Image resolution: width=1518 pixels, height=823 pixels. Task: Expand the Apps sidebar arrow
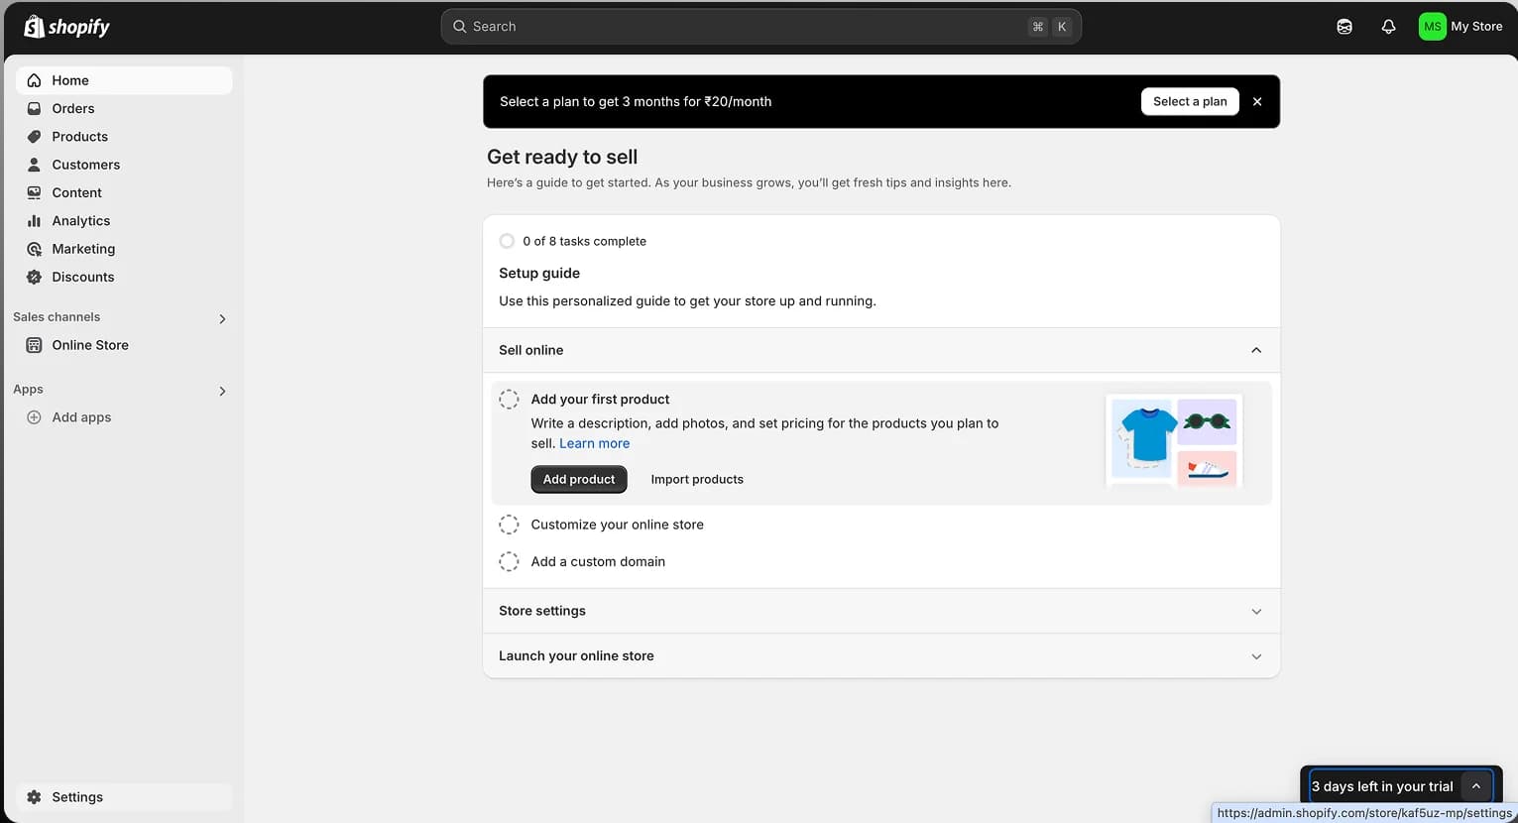[x=222, y=391]
